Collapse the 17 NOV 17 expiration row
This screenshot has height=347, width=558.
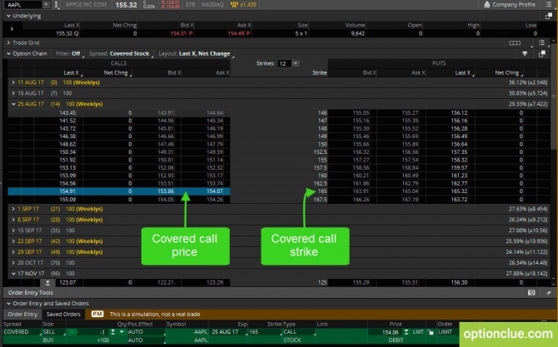pos(13,274)
